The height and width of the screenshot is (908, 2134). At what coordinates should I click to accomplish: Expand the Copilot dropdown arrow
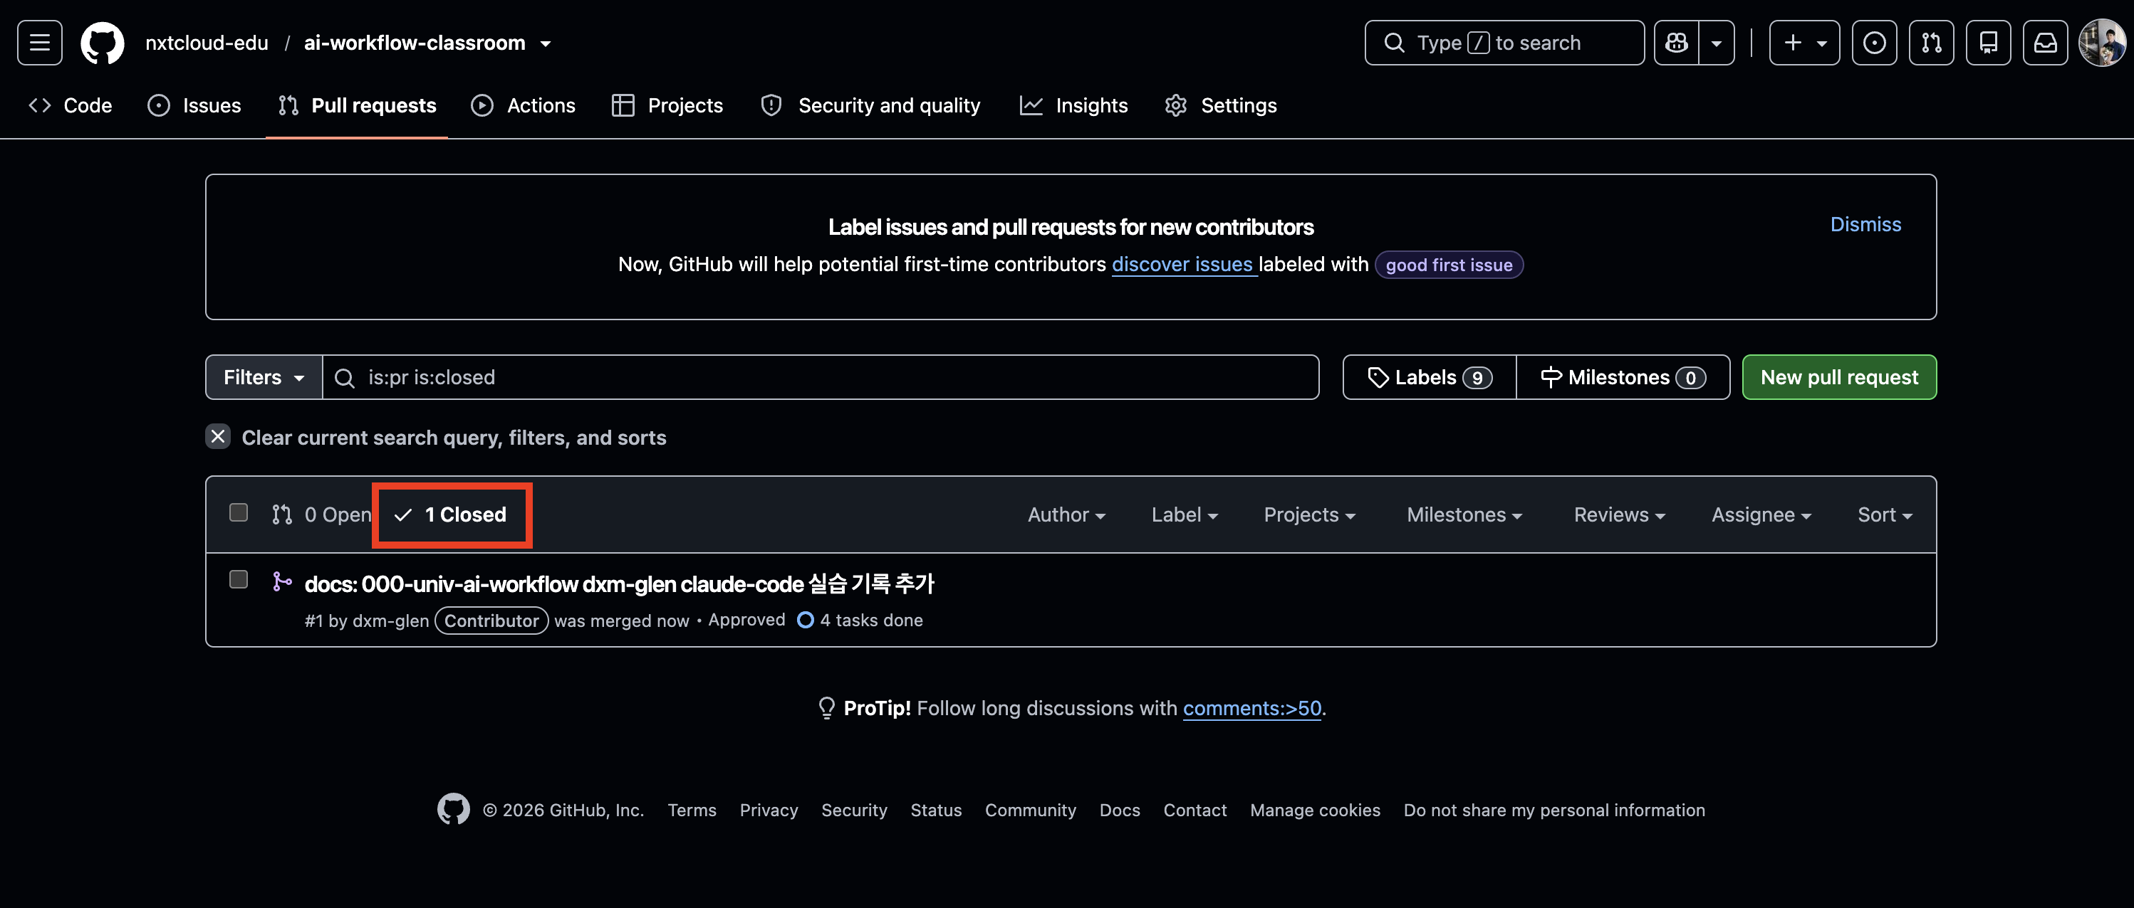coord(1717,42)
